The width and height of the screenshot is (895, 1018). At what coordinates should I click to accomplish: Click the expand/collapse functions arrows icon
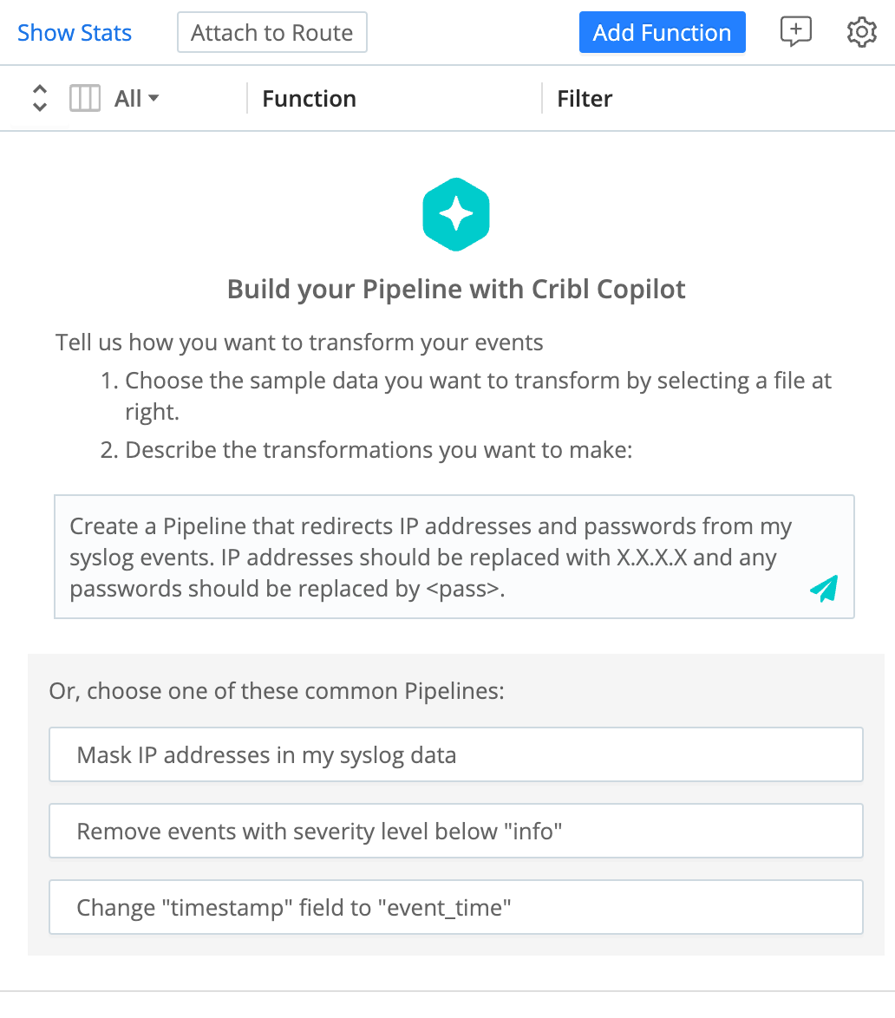coord(39,98)
